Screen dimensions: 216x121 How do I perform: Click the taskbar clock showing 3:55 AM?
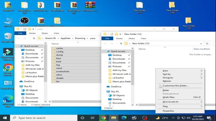point(198,118)
